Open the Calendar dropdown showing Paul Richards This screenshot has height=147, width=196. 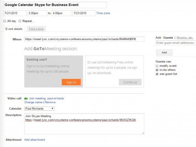click(x=39, y=109)
